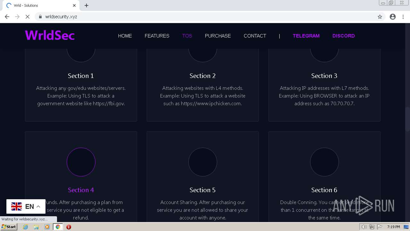Click the Section 1 heading

81,76
